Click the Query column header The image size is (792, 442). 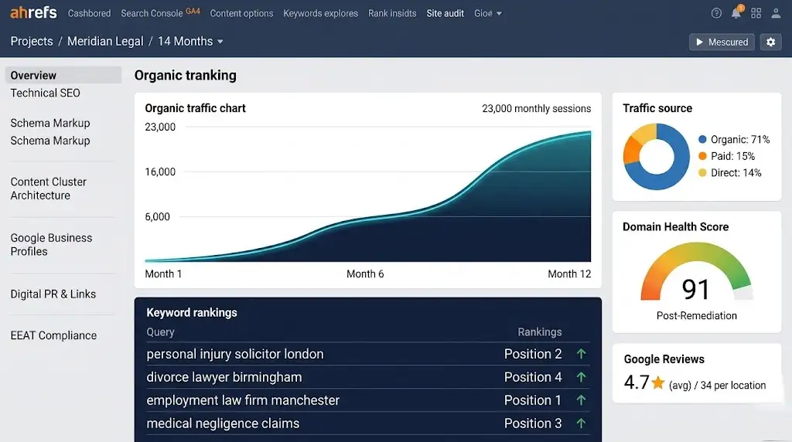pyautogui.click(x=160, y=332)
